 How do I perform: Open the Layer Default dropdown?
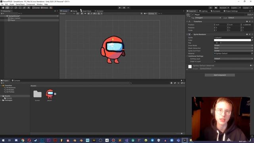(241, 17)
